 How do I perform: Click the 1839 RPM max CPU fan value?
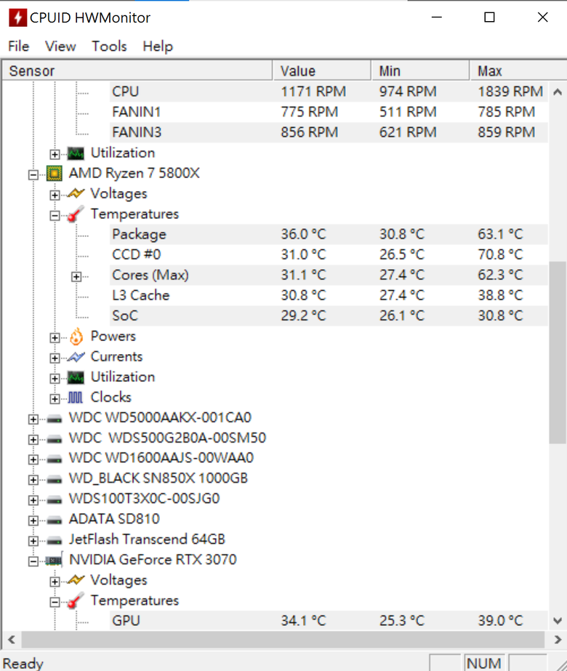tap(510, 92)
